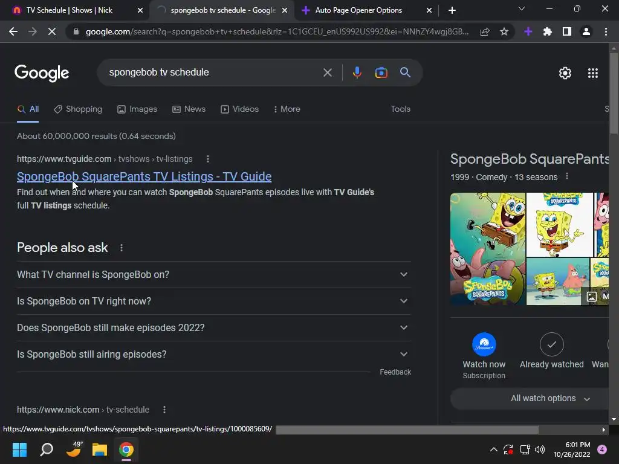This screenshot has height=464, width=619.
Task: Open more options for tvguide result
Action: tap(208, 159)
